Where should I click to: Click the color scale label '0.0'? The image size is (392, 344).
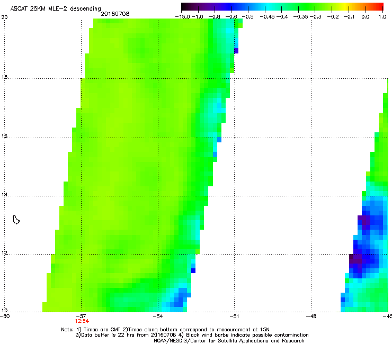366,17
